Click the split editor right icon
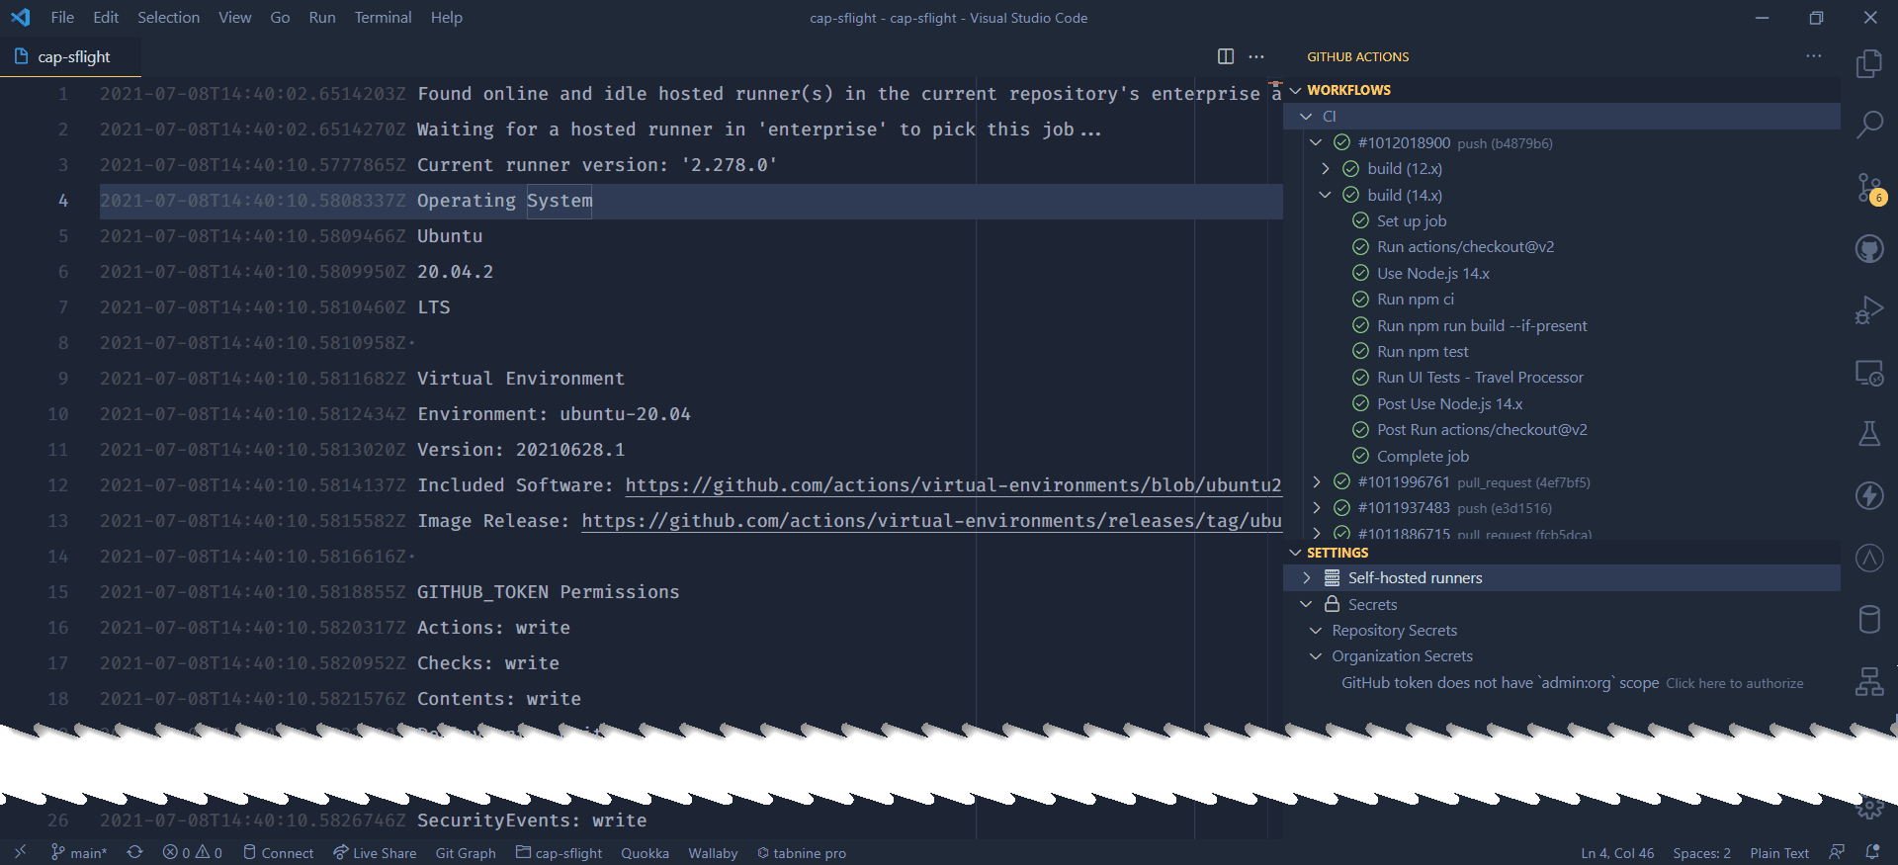This screenshot has width=1898, height=865. click(1226, 56)
